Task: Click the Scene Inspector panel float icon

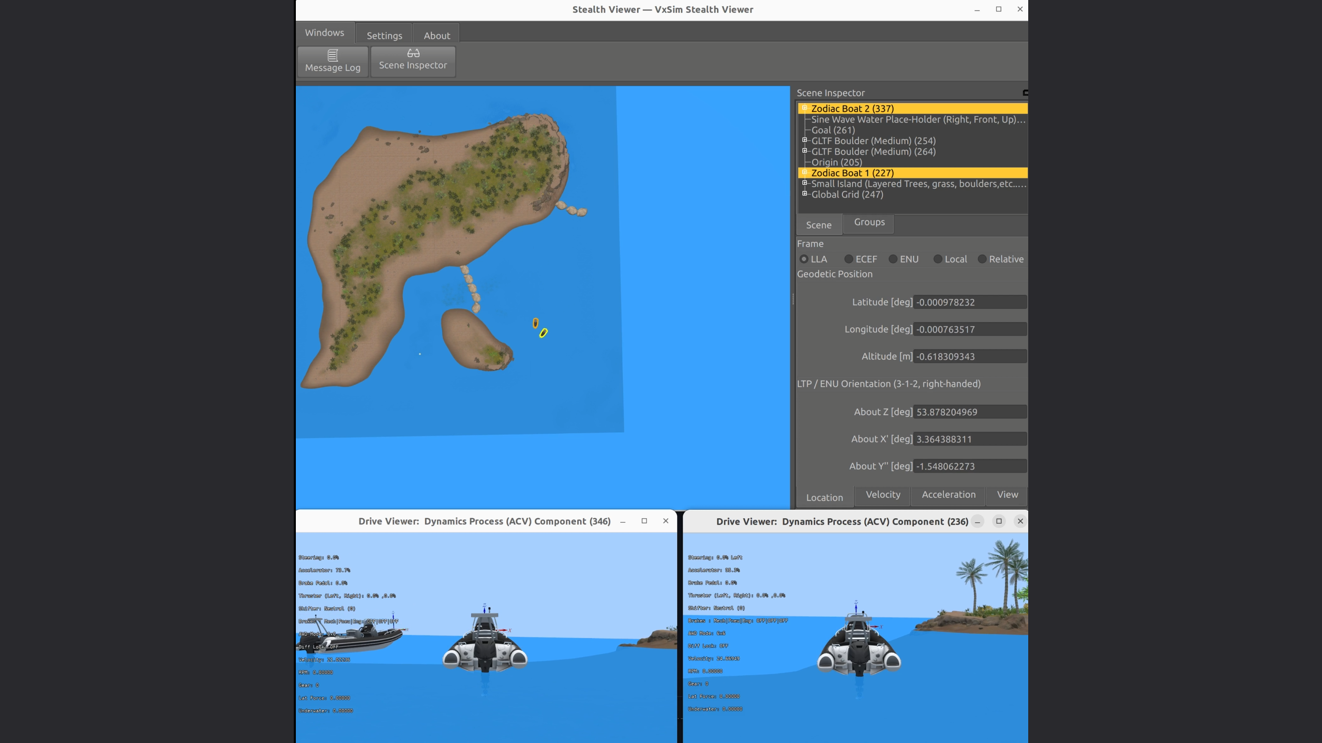Action: coord(1025,93)
